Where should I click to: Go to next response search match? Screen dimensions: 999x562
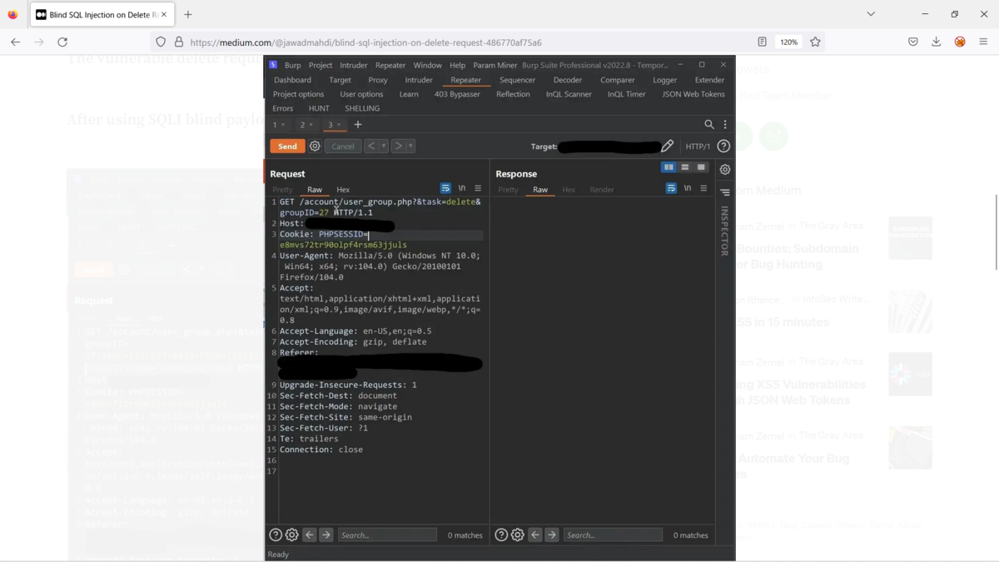tap(552, 535)
